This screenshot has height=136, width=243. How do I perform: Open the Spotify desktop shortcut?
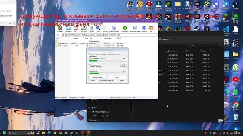pyautogui.click(x=235, y=93)
